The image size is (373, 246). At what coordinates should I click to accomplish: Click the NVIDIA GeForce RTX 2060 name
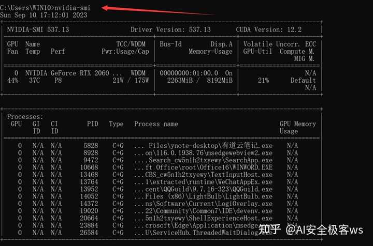point(67,73)
